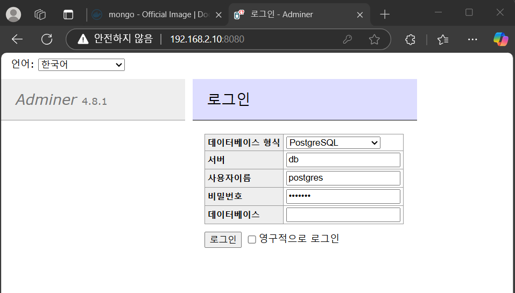Viewport: 515px width, 293px height.
Task: Focus the 서버 input containing db
Action: pyautogui.click(x=343, y=160)
